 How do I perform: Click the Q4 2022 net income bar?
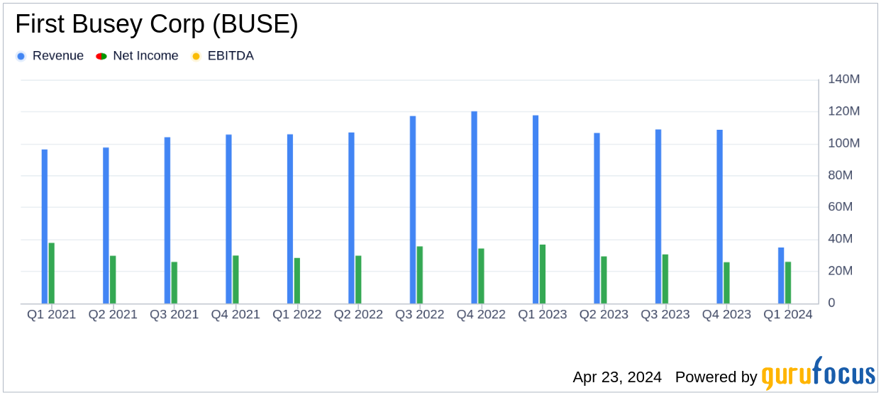tap(481, 276)
